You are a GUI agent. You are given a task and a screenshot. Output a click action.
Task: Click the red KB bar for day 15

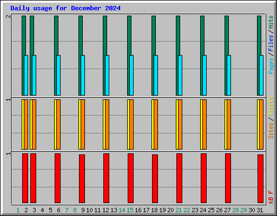[130, 178]
